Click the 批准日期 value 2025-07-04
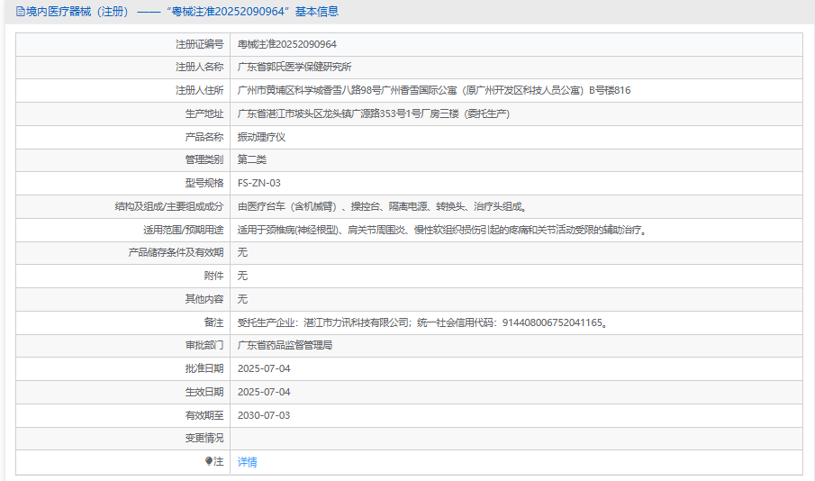Image resolution: width=815 pixels, height=481 pixels. (264, 369)
